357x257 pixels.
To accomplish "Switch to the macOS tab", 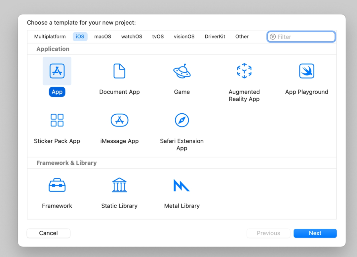I will click(x=103, y=37).
